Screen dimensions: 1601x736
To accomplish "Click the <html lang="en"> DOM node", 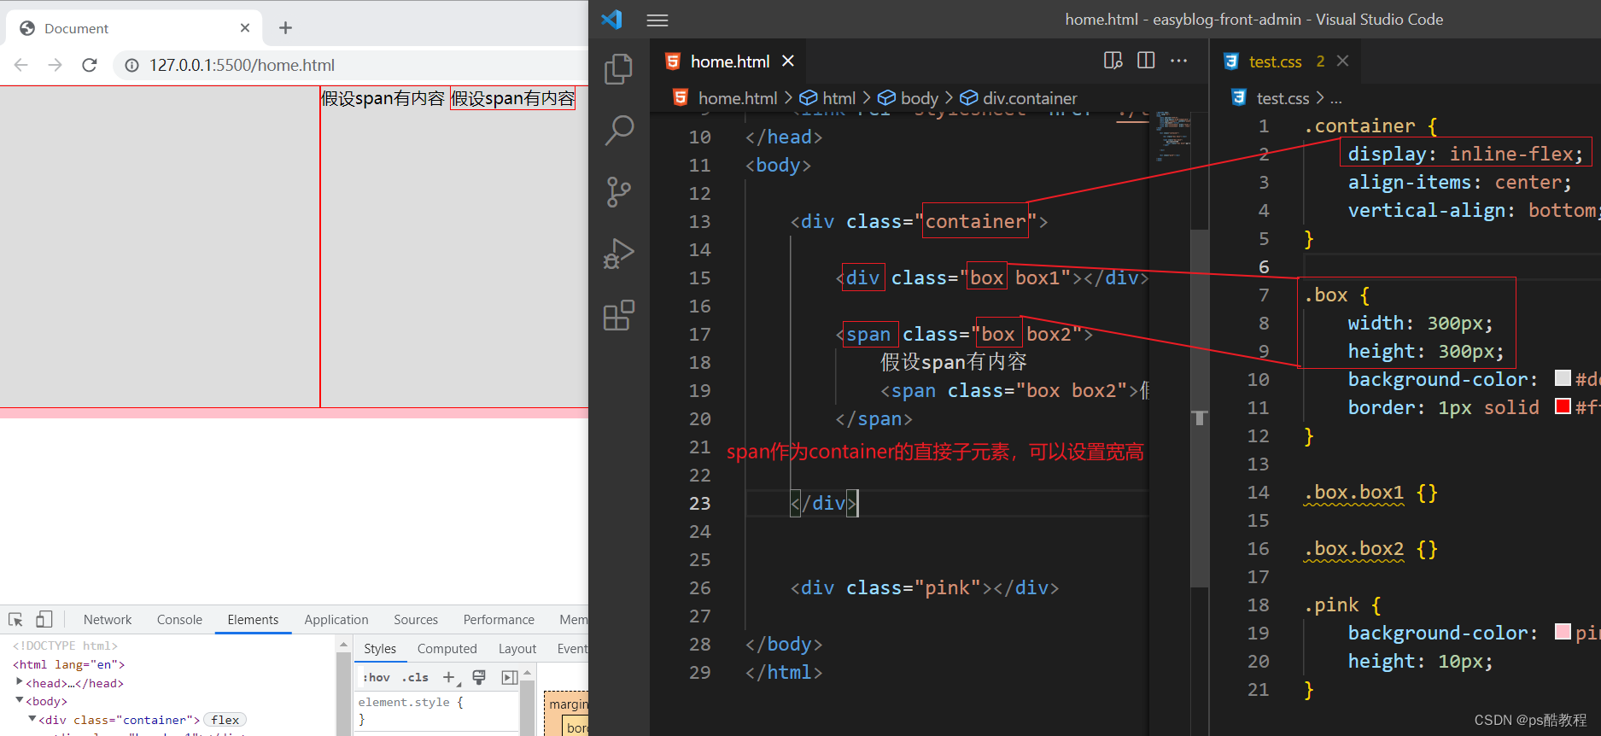I will tap(68, 664).
